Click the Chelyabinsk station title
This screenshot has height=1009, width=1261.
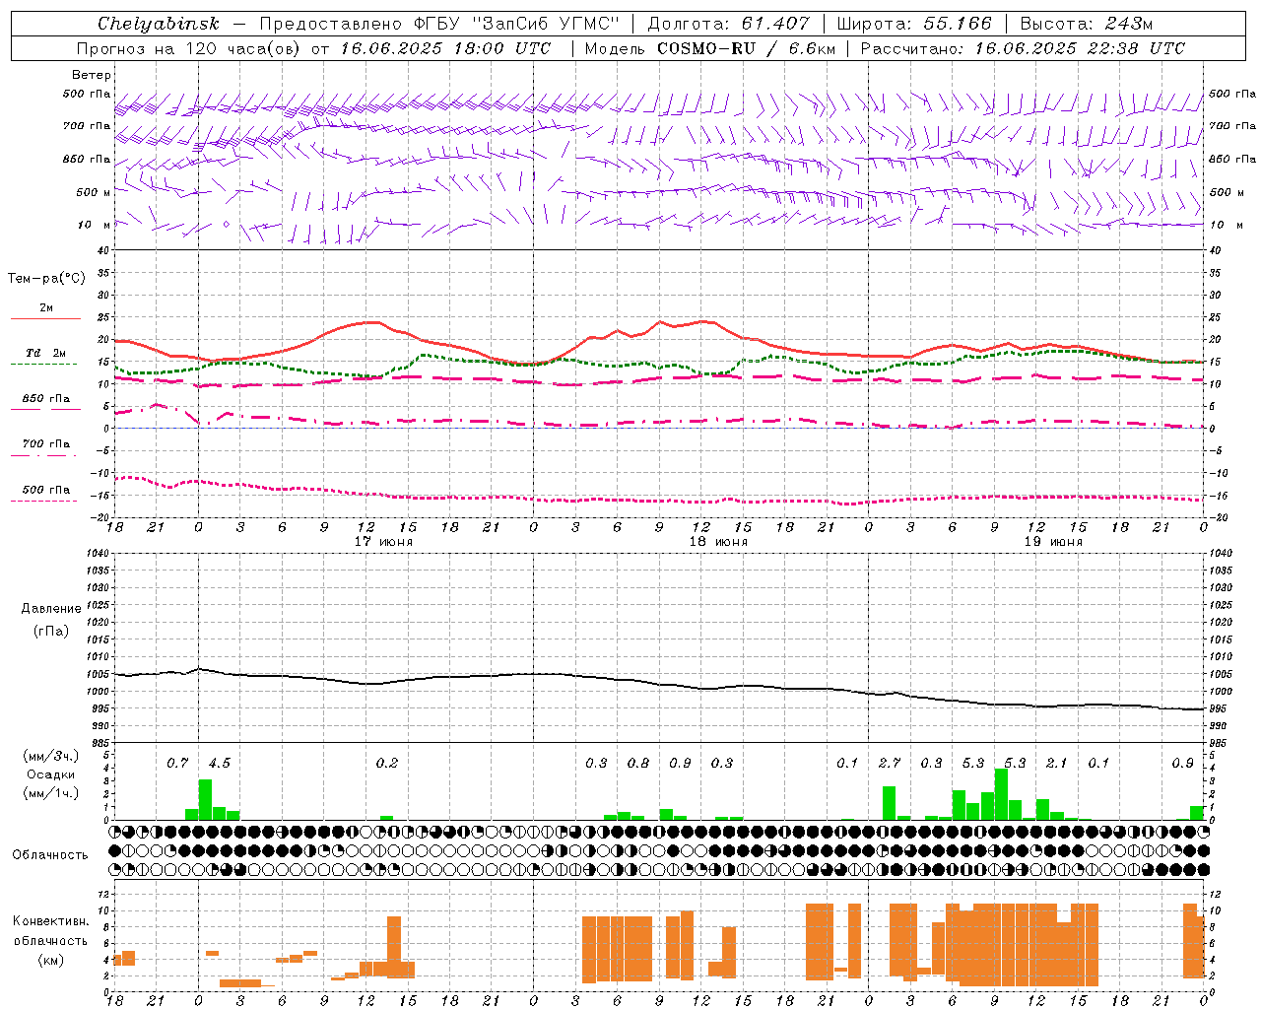coord(158,24)
